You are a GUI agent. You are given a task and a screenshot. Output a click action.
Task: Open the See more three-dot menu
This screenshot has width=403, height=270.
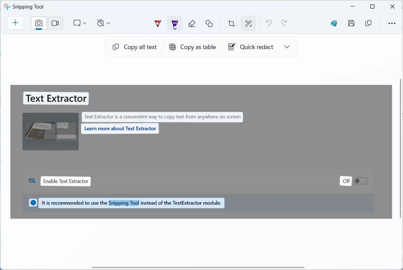click(x=392, y=23)
